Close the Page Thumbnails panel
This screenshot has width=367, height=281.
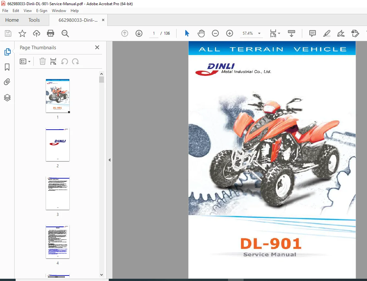[x=97, y=47]
